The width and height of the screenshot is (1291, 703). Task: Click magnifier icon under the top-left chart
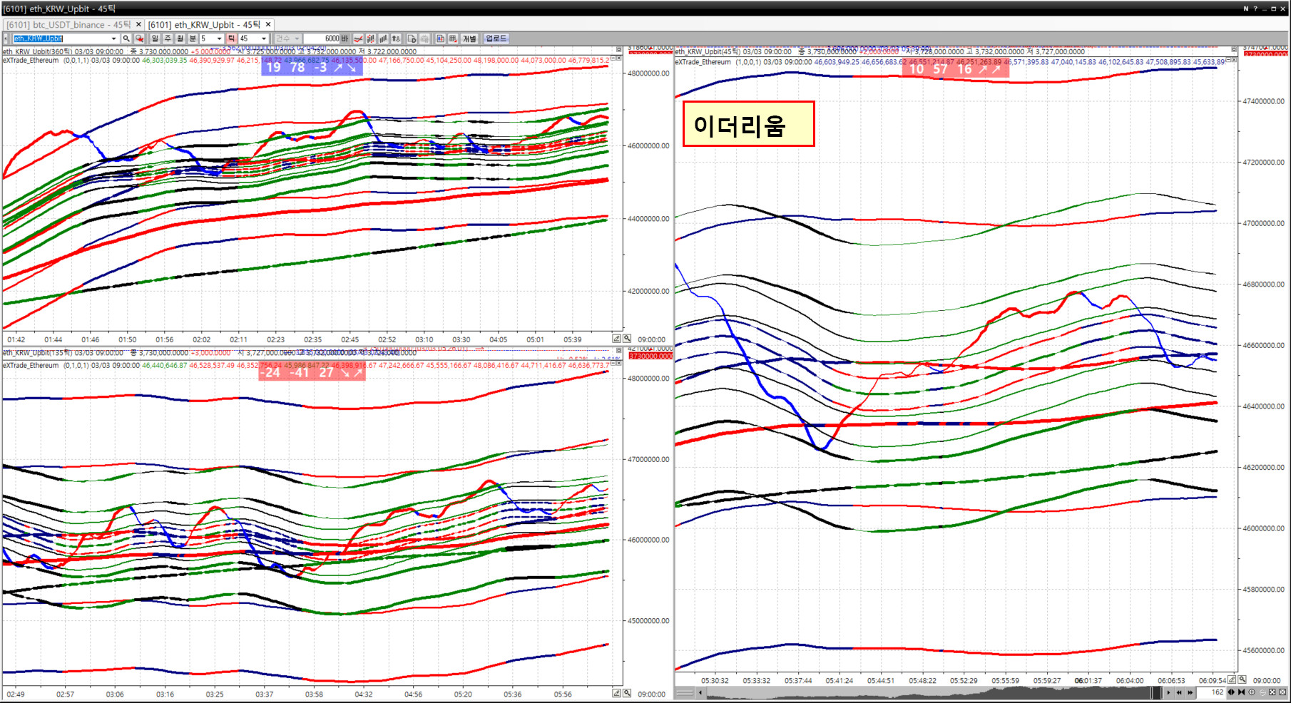tap(627, 339)
